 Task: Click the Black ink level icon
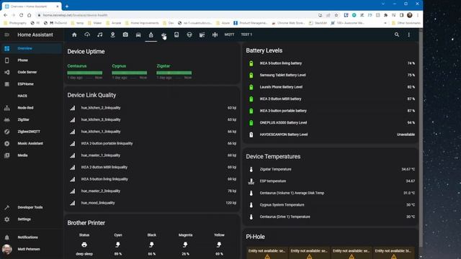coord(152,245)
